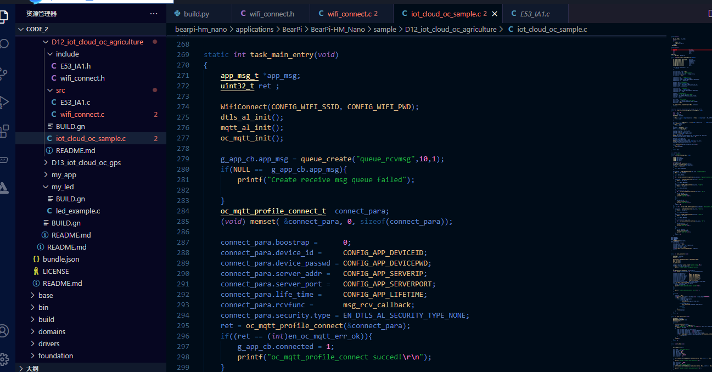
Task: Switch to the E53_IA1.c tab
Action: (x=536, y=14)
